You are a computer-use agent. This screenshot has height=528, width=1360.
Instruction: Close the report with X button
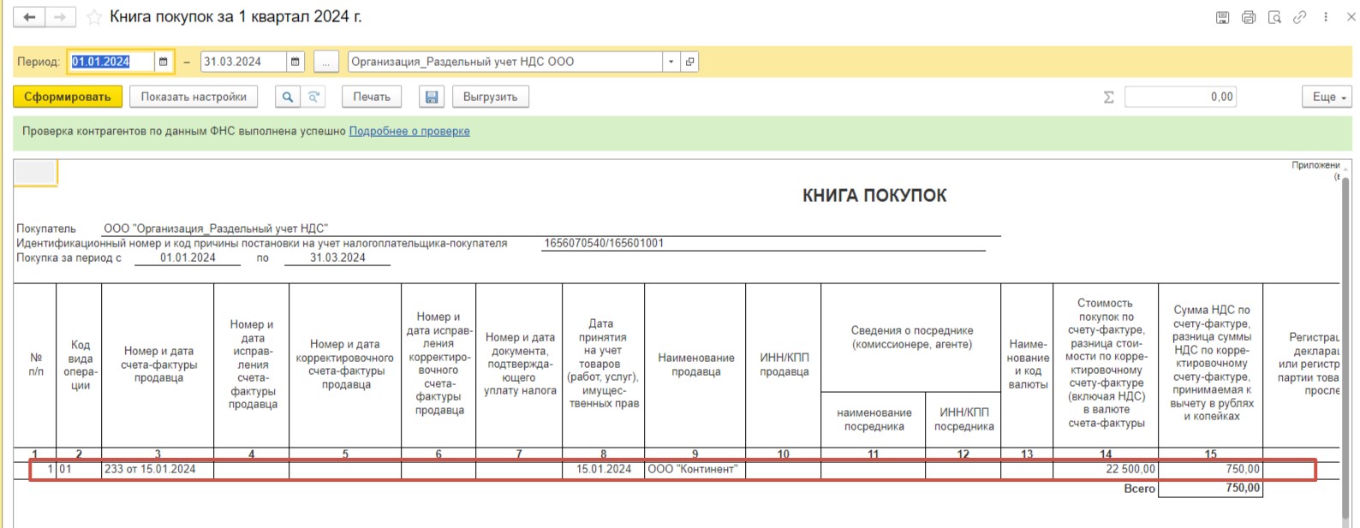coord(1351,17)
